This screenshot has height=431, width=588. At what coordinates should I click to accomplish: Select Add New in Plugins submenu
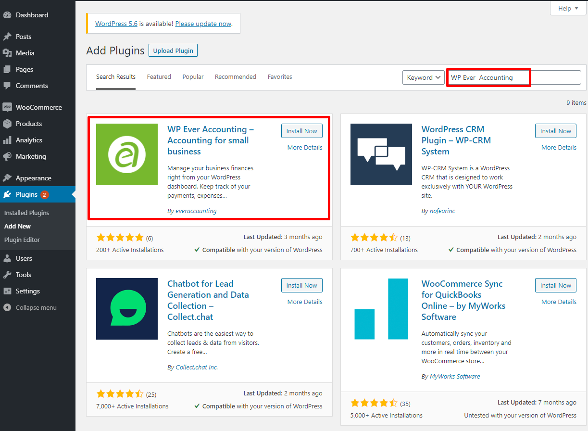(x=17, y=226)
